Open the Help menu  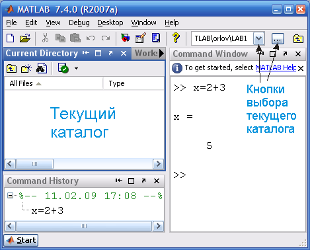(172, 23)
